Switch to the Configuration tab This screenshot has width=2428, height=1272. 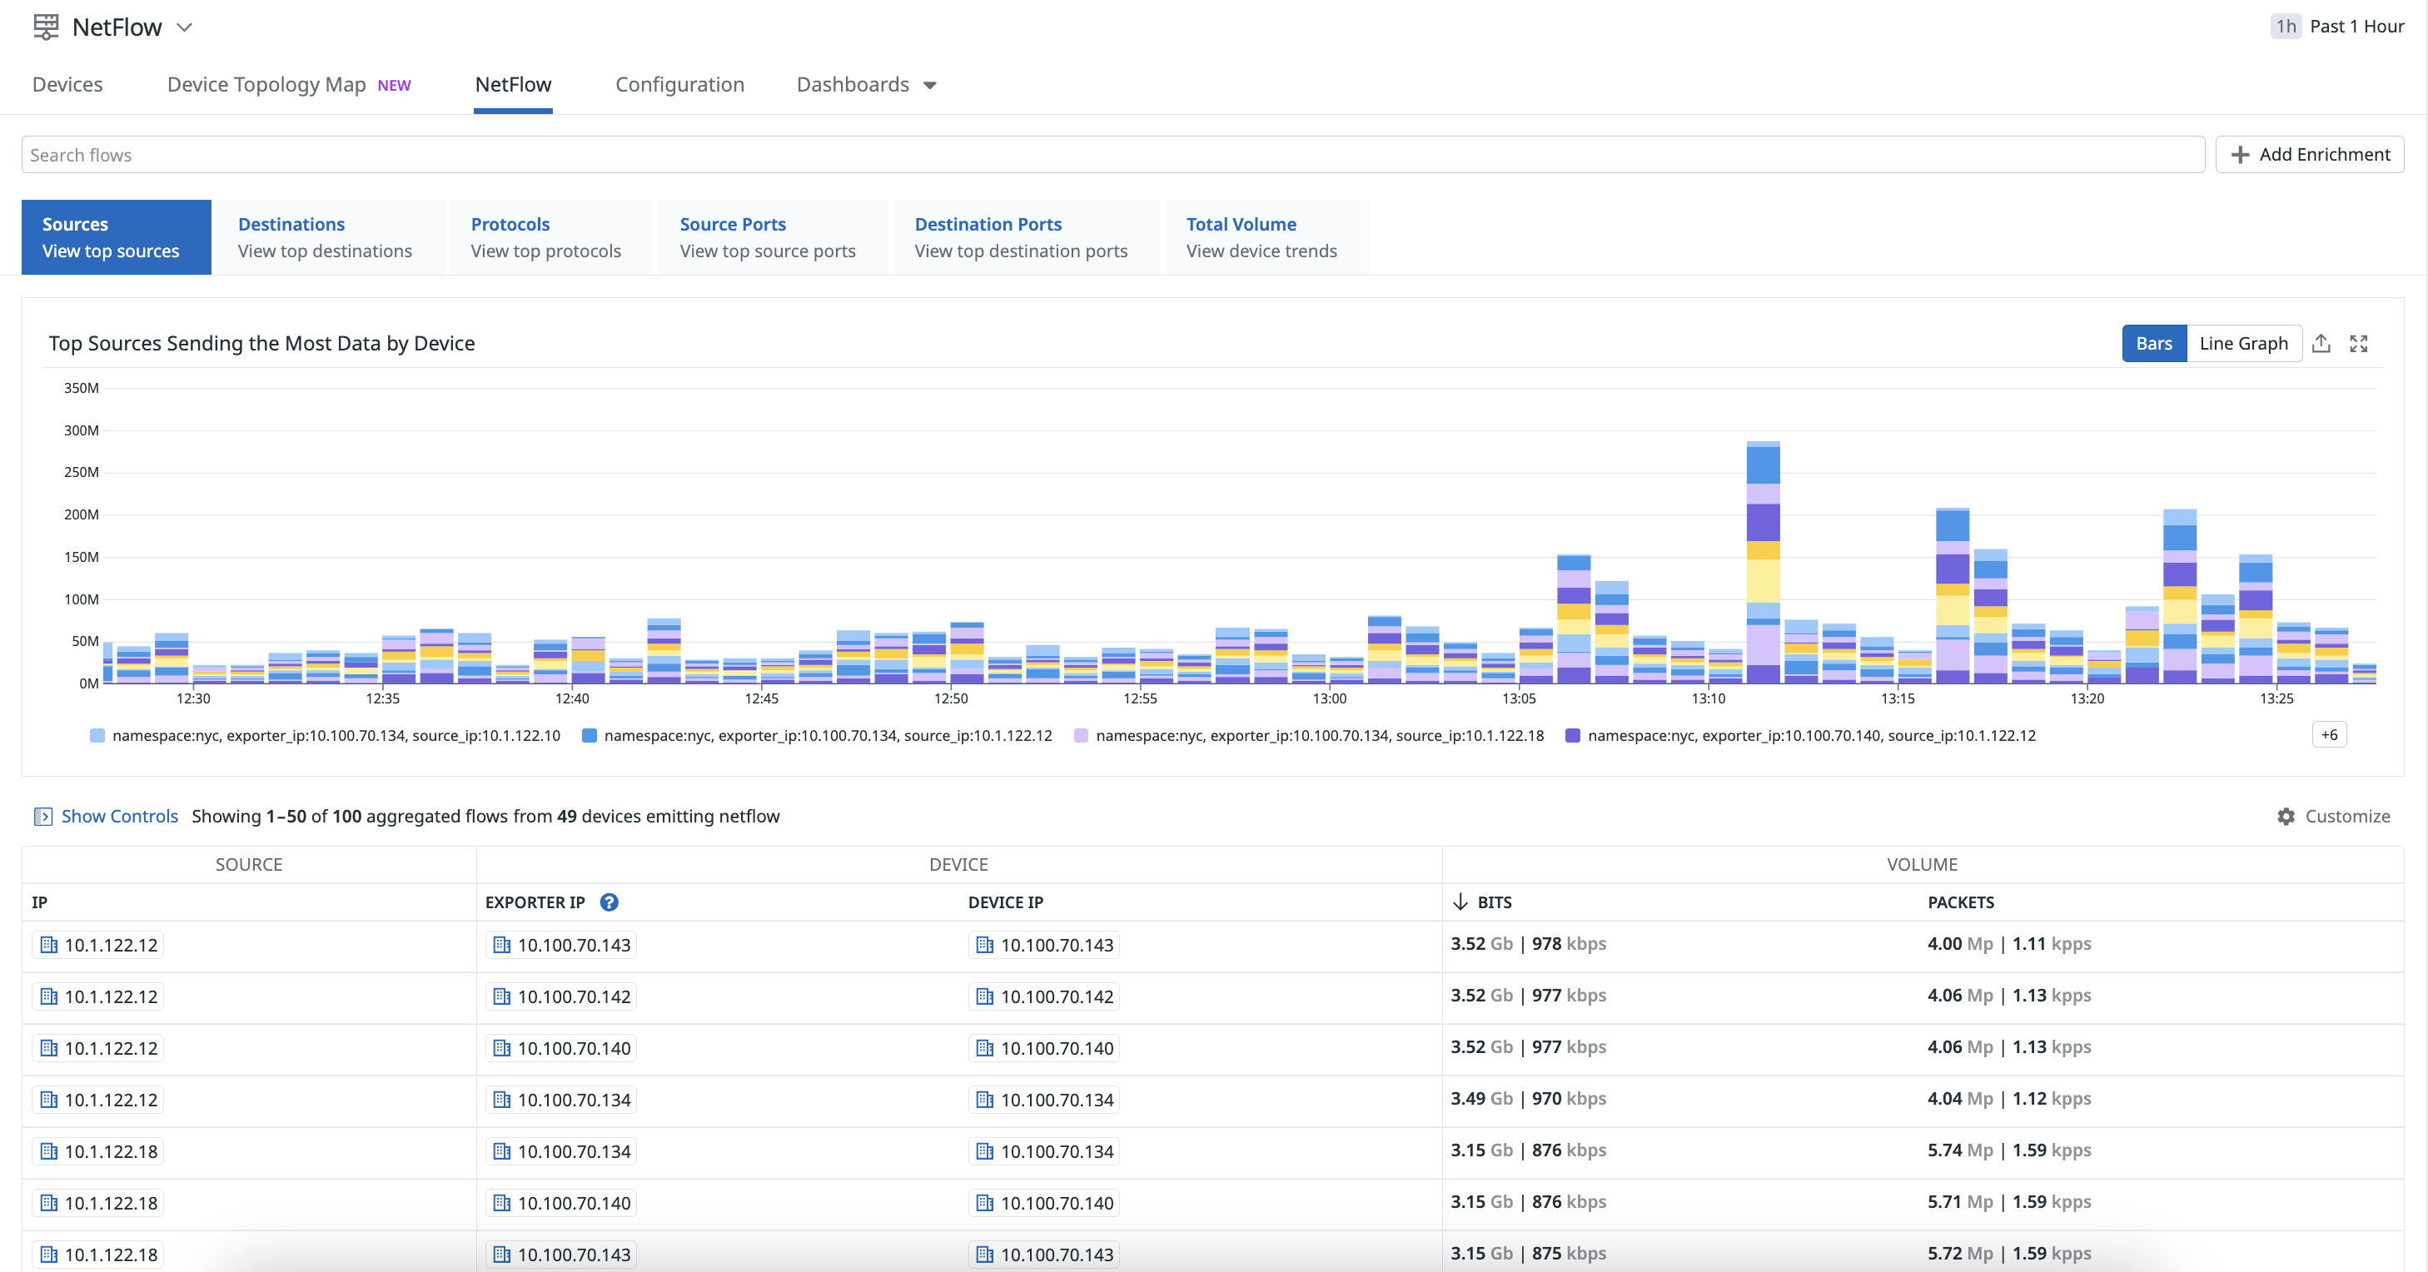[679, 85]
